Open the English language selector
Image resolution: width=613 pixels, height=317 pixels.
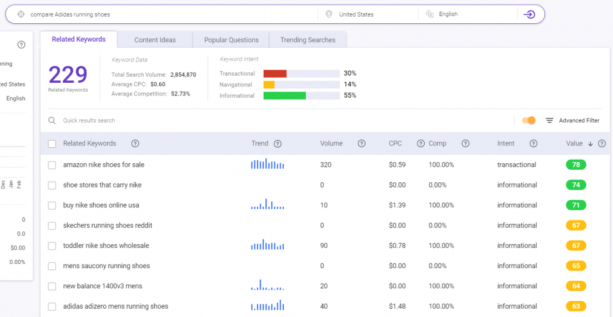(x=468, y=14)
